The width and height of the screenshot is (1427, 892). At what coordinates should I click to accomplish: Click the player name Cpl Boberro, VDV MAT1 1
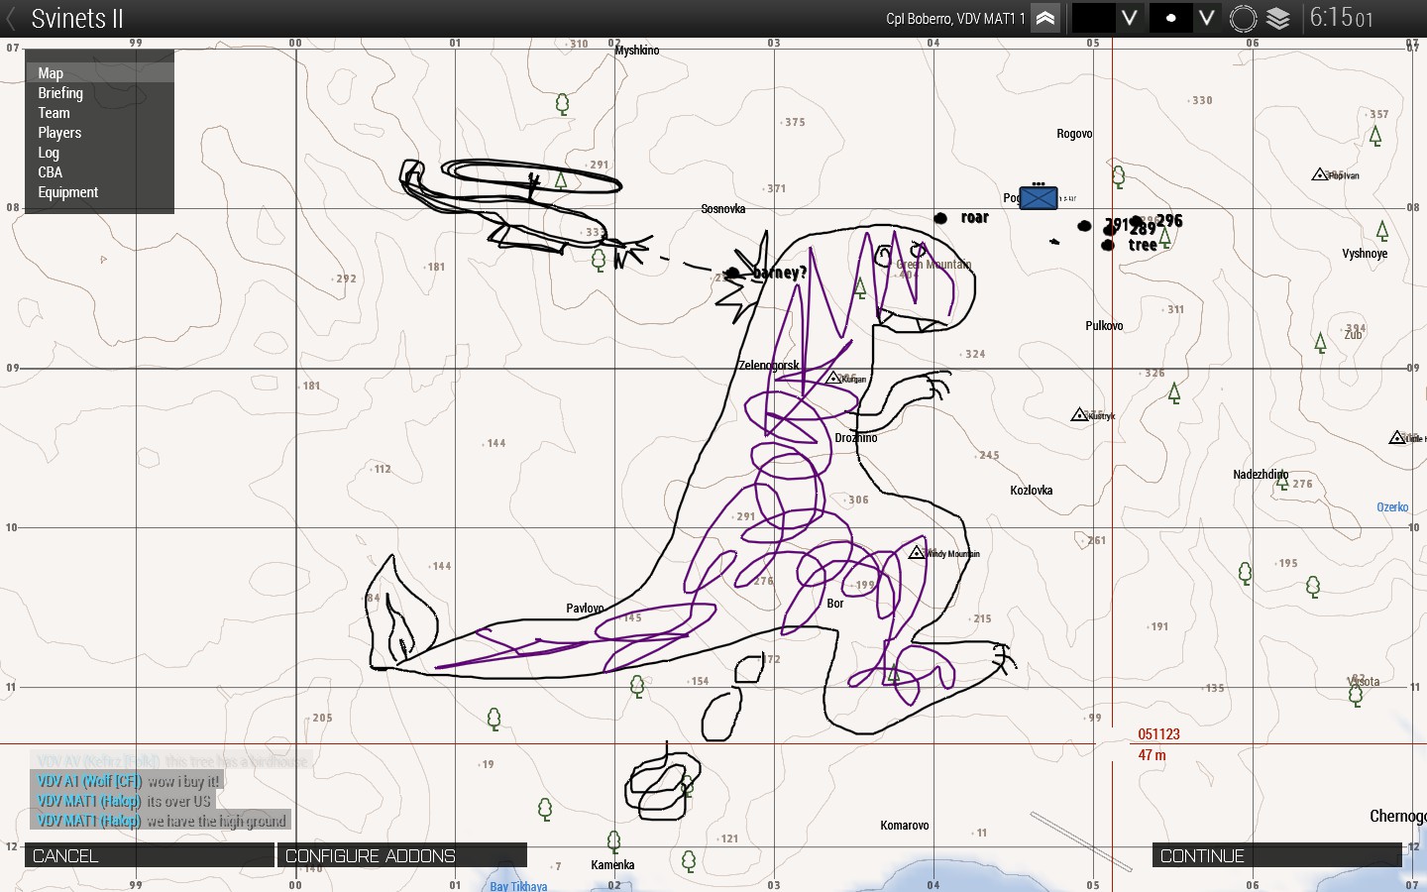tap(955, 19)
